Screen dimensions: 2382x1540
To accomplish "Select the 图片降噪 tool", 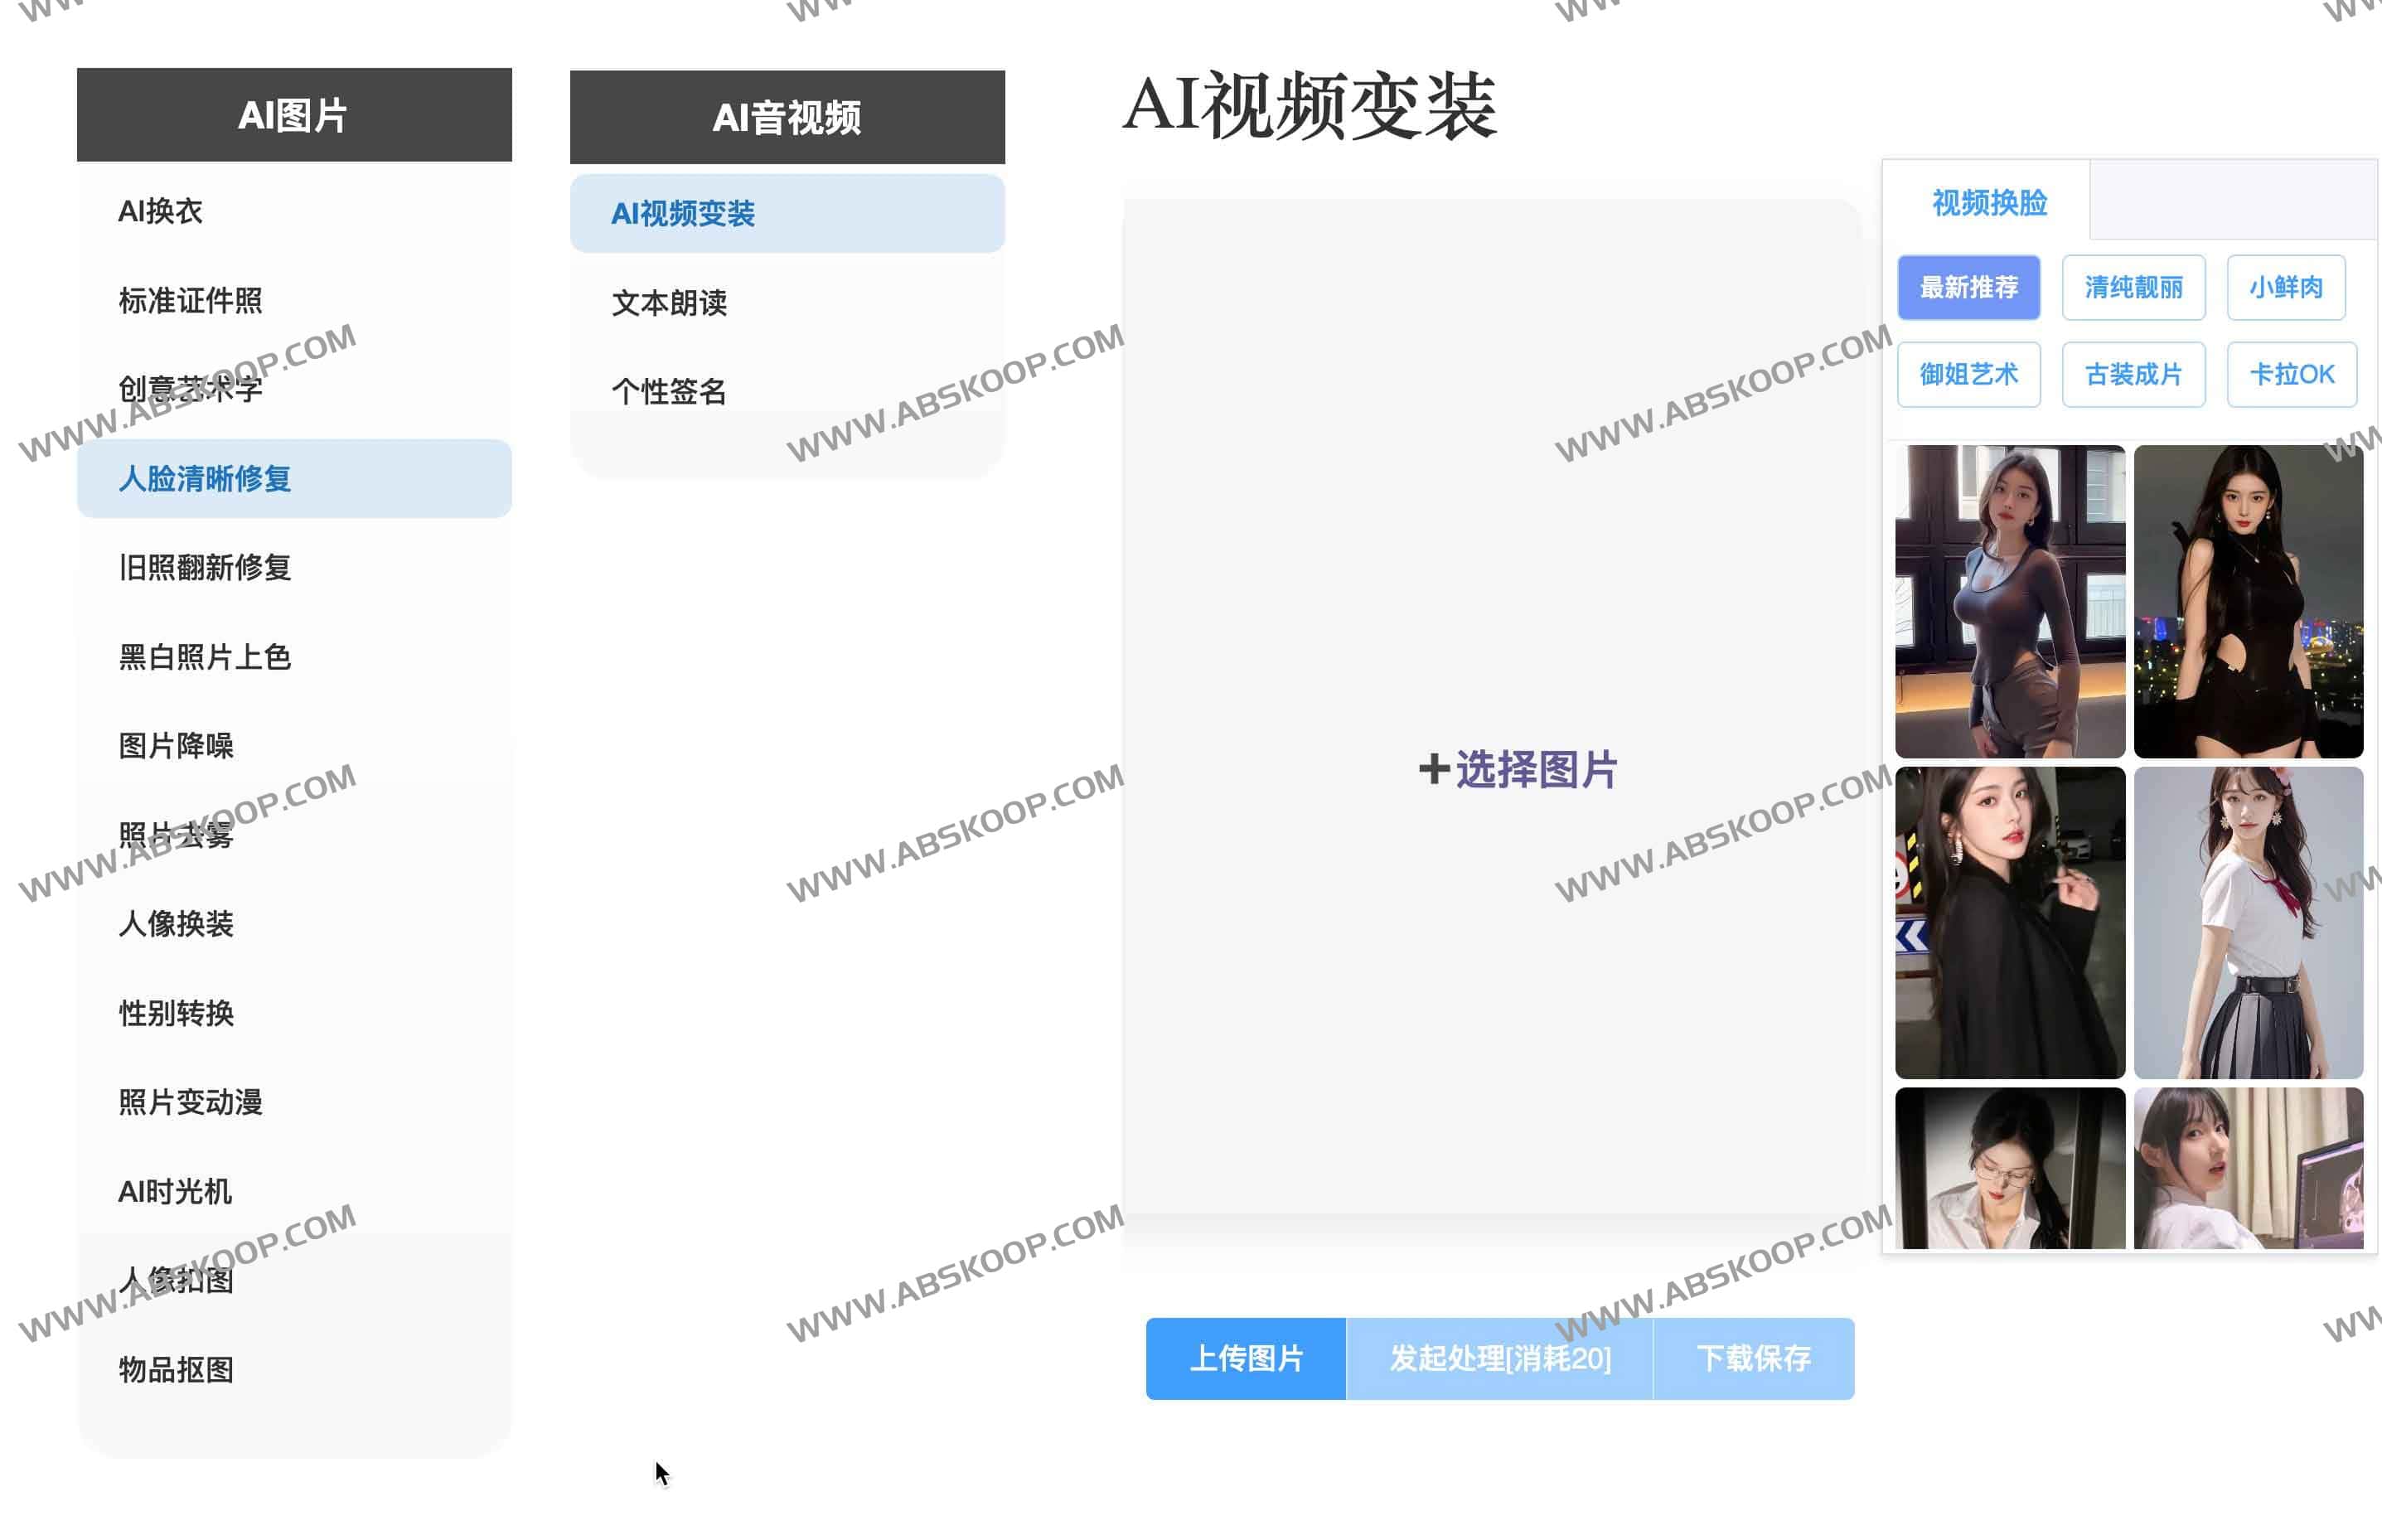I will [x=177, y=745].
